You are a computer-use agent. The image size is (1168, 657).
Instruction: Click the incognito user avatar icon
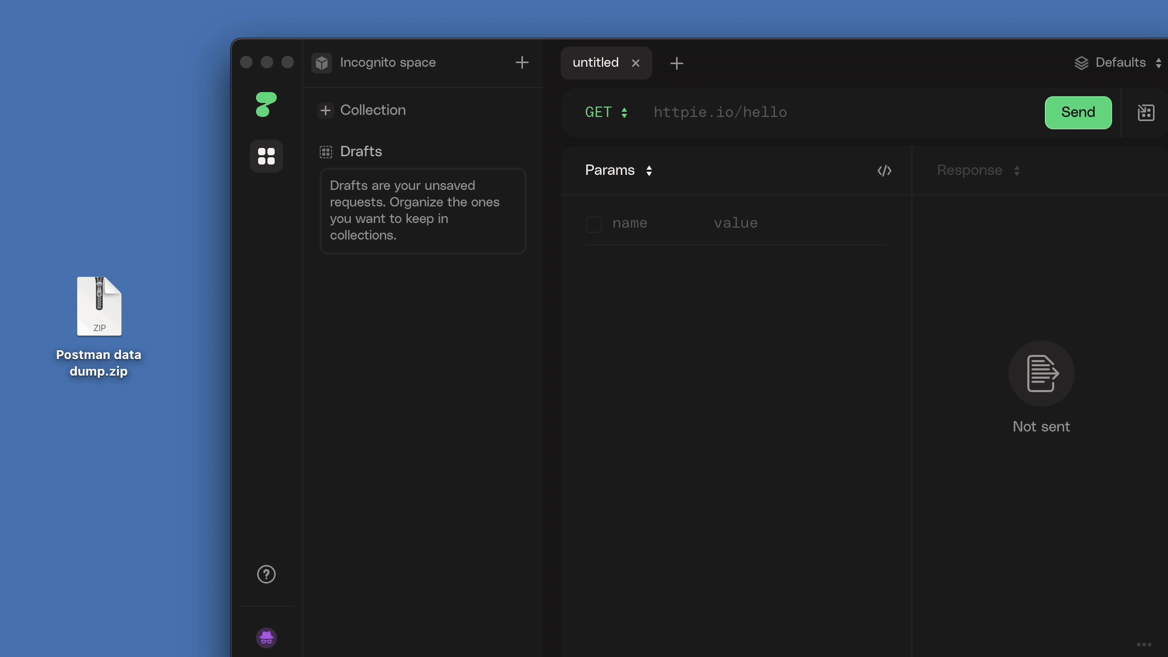point(266,638)
